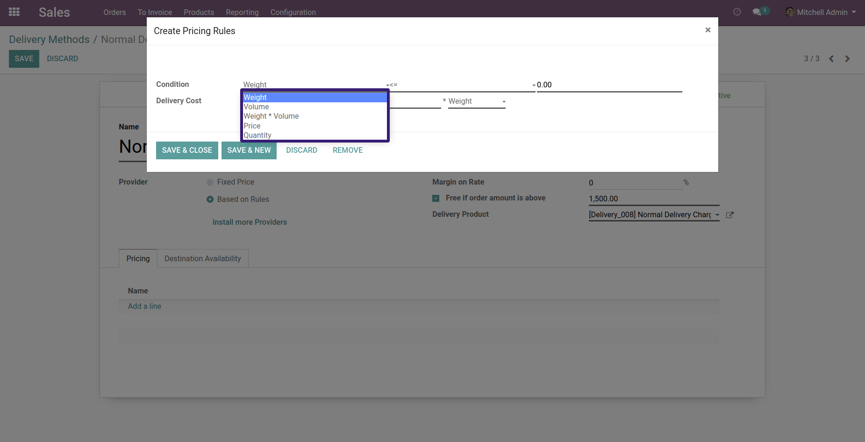This screenshot has height=442, width=865.
Task: Choose Weight * Volume option
Action: coord(315,116)
